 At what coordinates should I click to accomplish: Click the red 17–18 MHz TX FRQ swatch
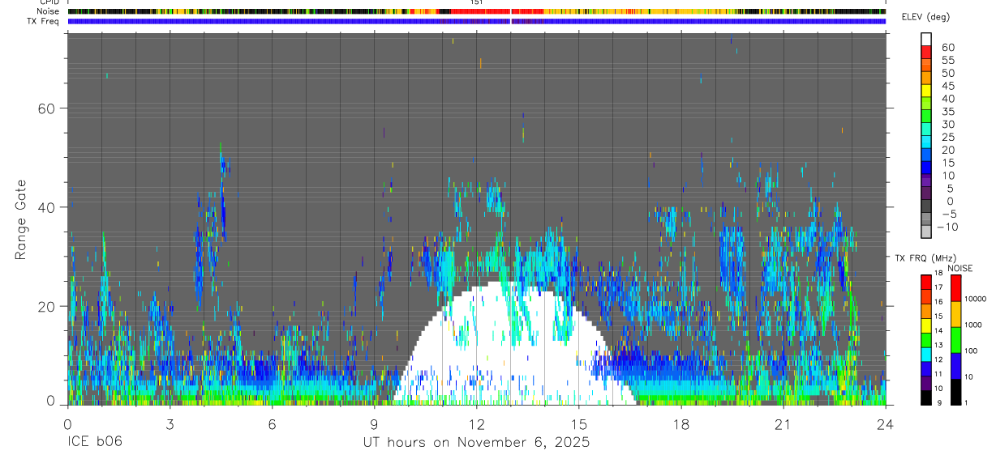(x=926, y=283)
